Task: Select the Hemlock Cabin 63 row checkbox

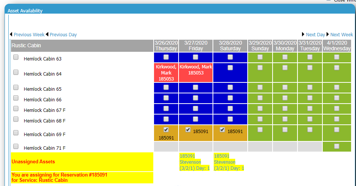Action: click(16, 57)
